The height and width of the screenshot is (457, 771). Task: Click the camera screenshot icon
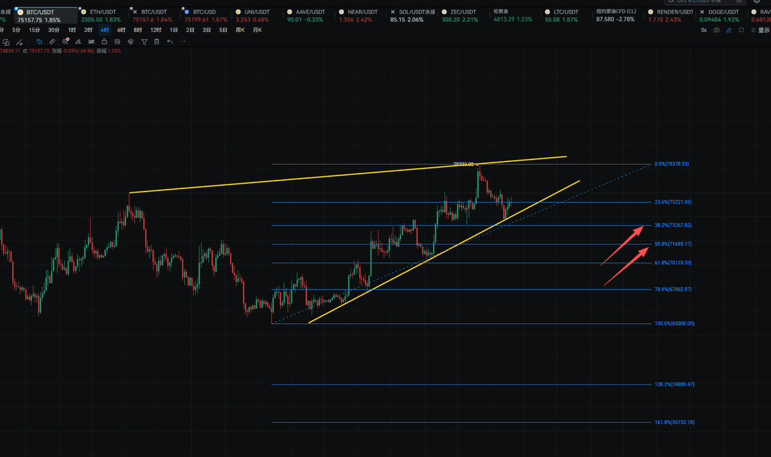pos(716,30)
